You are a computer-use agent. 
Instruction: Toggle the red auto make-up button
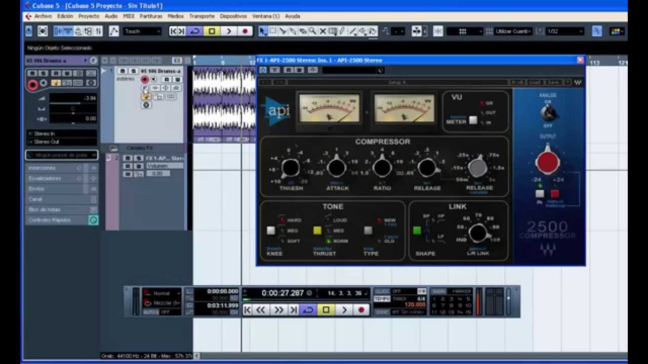(x=555, y=194)
